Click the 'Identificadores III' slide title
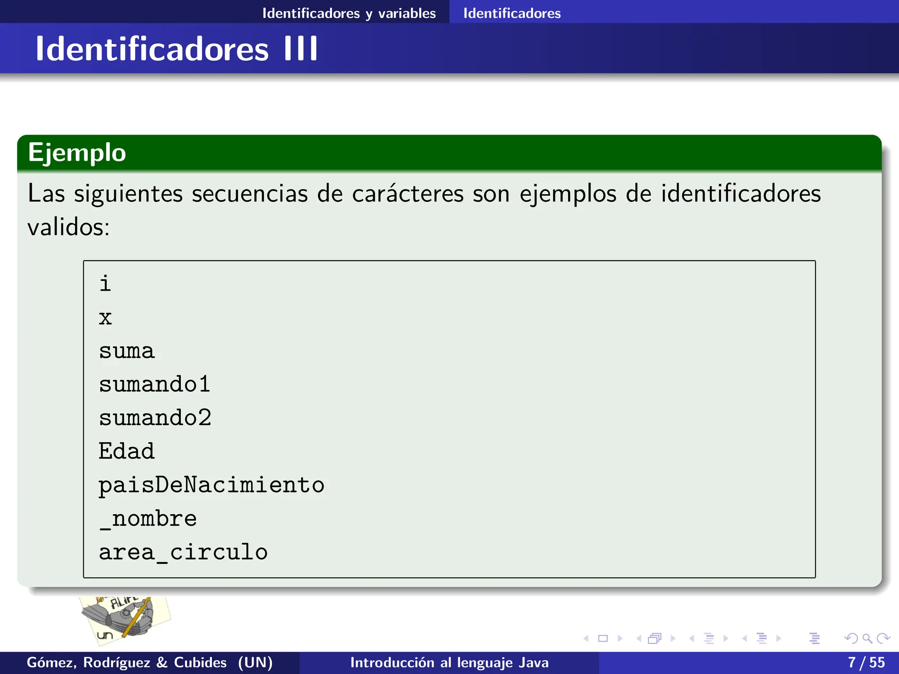This screenshot has height=674, width=899. pyautogui.click(x=176, y=49)
